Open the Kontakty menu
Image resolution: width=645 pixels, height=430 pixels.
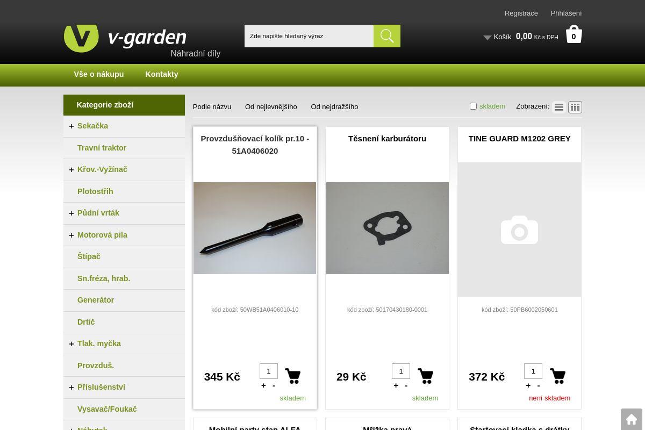click(162, 74)
